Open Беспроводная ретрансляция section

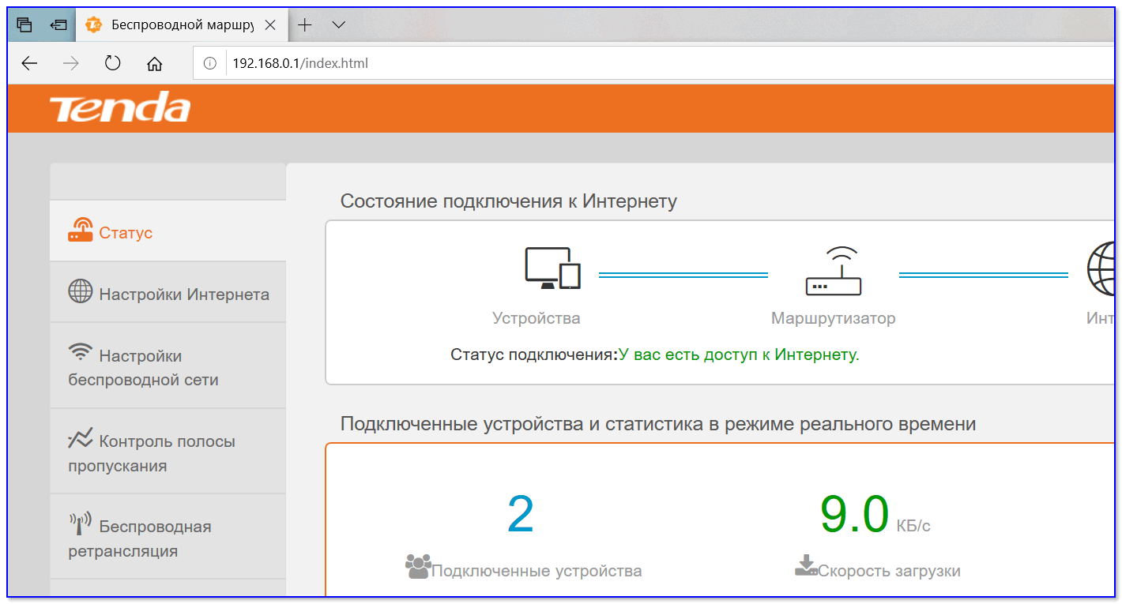pos(168,538)
